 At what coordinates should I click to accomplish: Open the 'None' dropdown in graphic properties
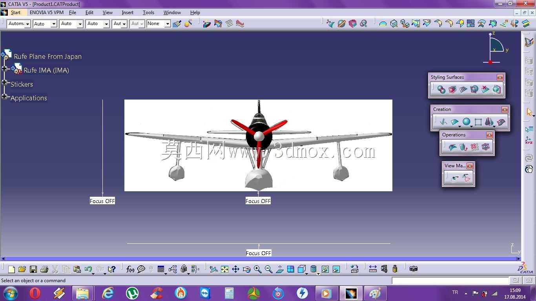tap(168, 24)
